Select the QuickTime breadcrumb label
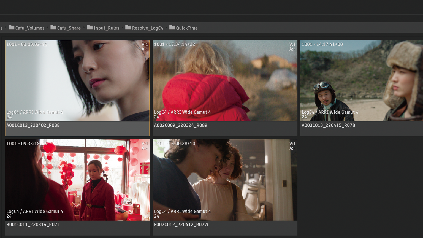The image size is (423, 238). (x=187, y=28)
